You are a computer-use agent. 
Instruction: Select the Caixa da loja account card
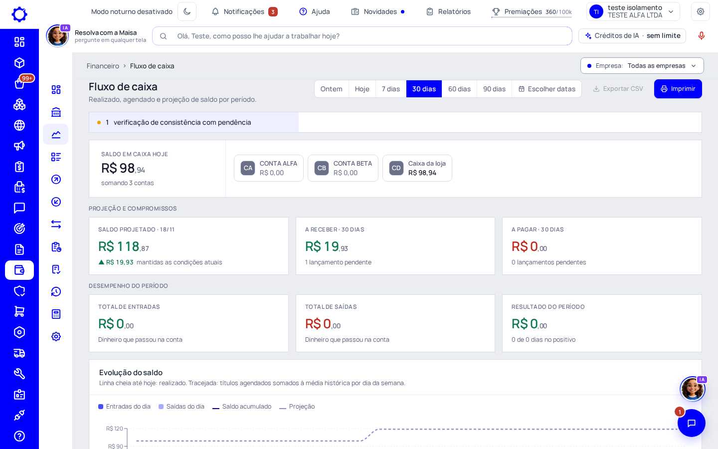pos(417,168)
